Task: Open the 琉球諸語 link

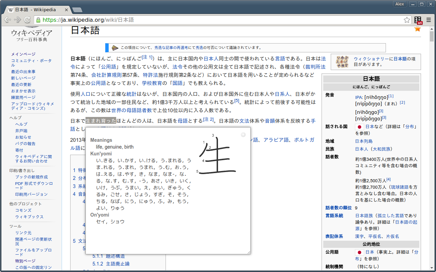Action: (400, 187)
